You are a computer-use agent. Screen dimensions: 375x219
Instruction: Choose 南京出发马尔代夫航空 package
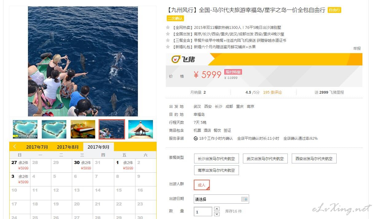tap(217, 170)
